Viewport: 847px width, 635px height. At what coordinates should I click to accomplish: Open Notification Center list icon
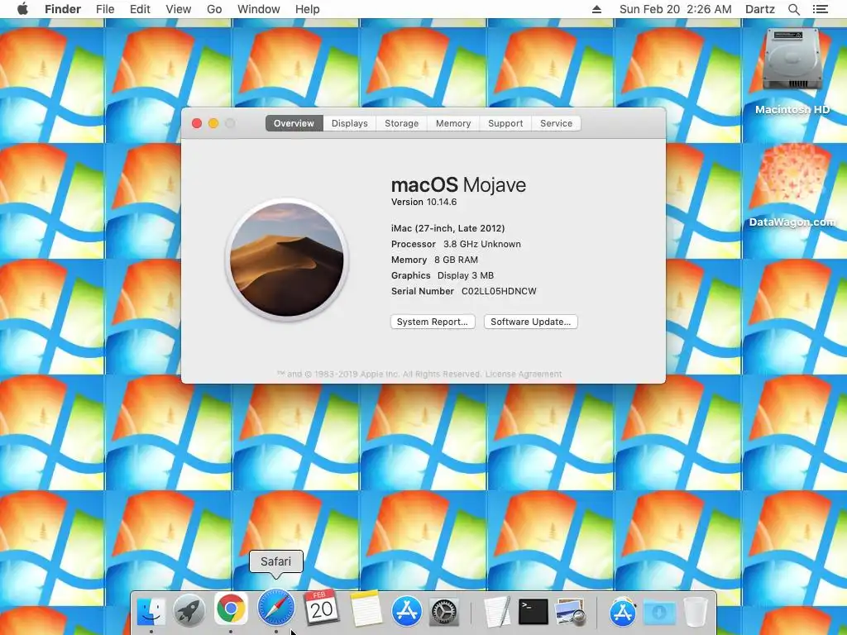coord(820,9)
